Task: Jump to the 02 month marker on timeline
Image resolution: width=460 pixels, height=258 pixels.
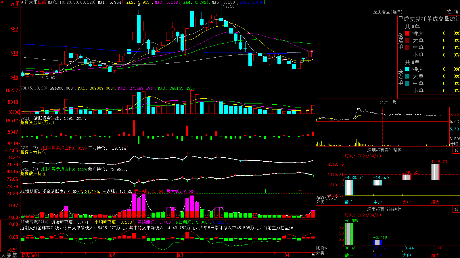Action: click(x=112, y=255)
